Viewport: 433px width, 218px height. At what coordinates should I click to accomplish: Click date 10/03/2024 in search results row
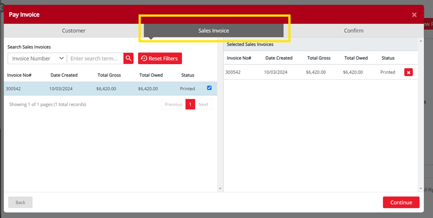point(61,89)
